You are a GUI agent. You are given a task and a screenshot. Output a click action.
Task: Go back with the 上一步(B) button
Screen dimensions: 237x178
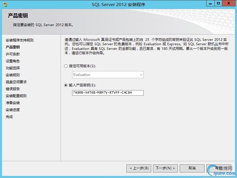pos(139,168)
